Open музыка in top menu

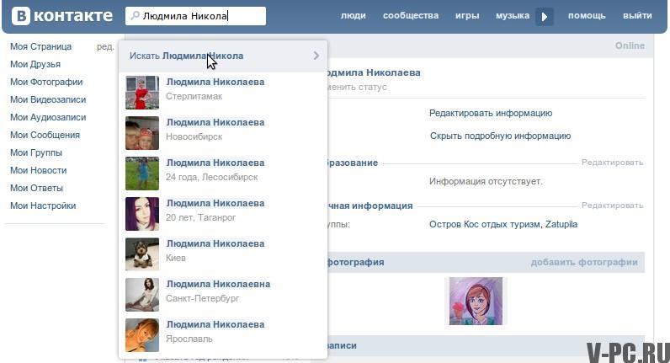pyautogui.click(x=513, y=16)
